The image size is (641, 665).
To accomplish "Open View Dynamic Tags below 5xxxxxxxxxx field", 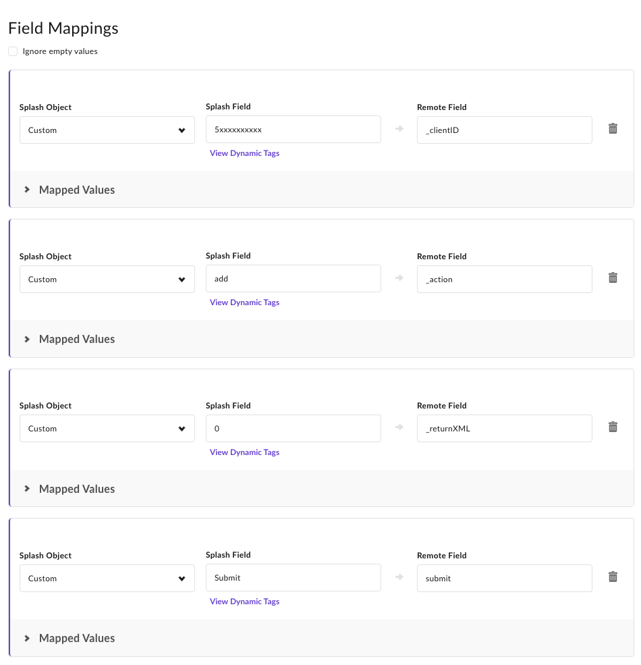I will [x=245, y=153].
